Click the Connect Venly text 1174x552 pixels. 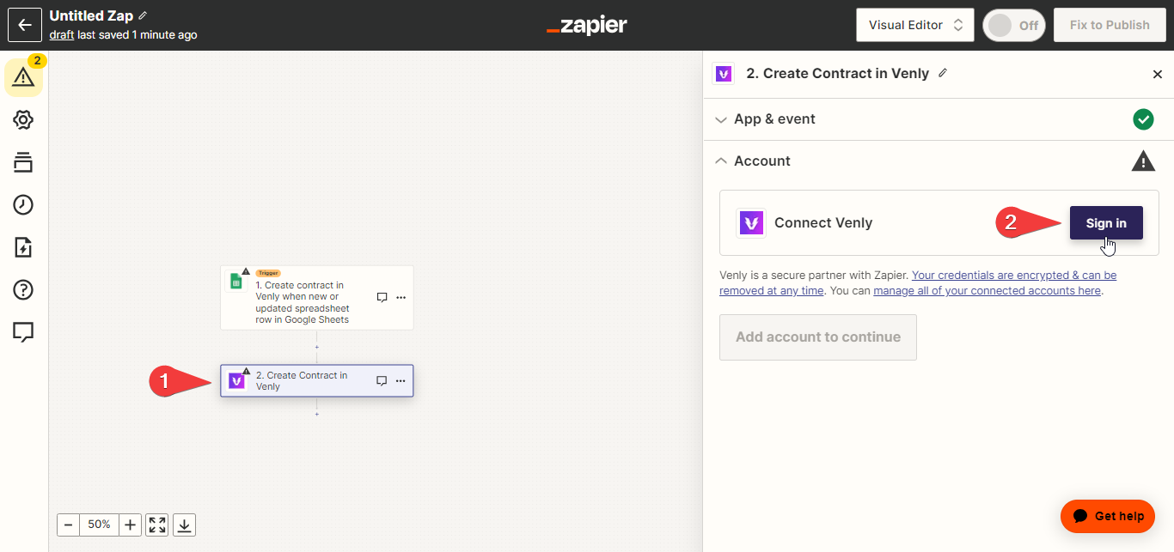(823, 223)
